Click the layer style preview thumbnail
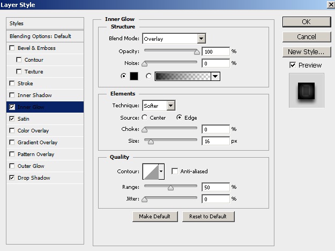The height and width of the screenshot is (251, 335). point(306,91)
